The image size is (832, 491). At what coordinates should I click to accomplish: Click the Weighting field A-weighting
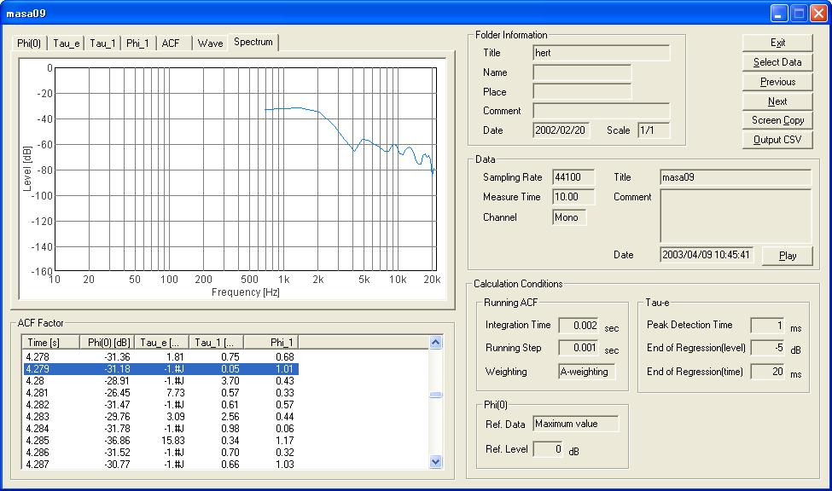tap(587, 373)
